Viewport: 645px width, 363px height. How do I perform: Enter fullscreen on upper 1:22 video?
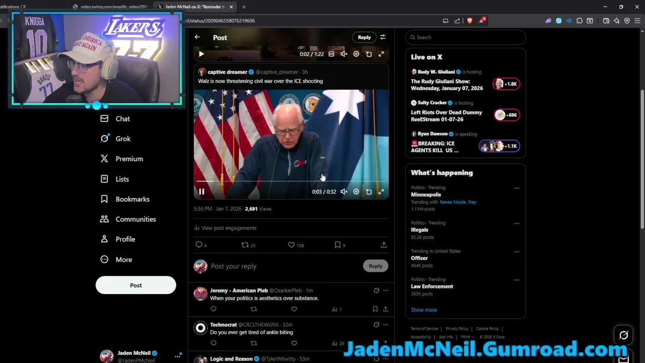(x=381, y=54)
